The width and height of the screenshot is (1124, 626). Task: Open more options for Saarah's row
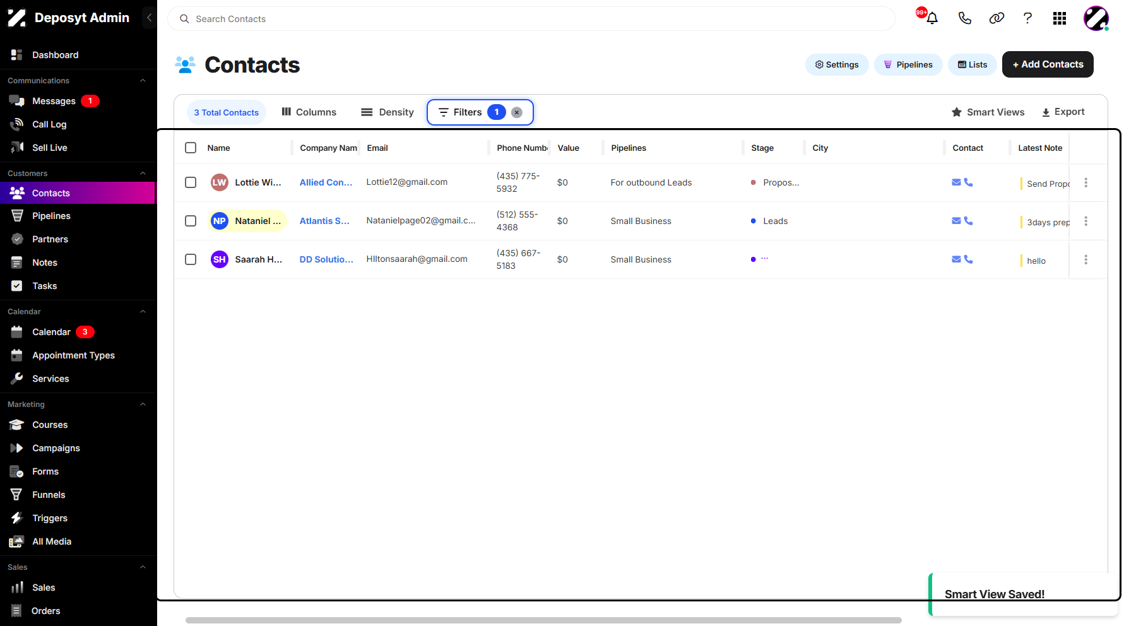(x=1086, y=259)
